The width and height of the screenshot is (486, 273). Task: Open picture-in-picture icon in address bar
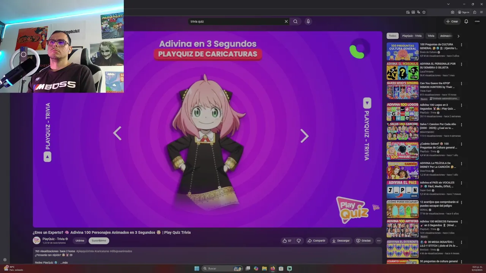(408, 12)
